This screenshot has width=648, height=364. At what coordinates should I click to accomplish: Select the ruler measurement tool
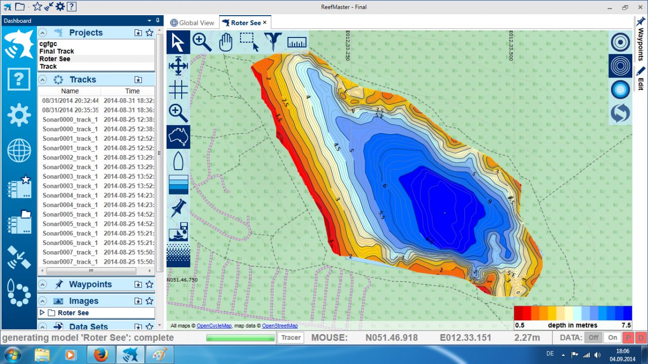click(x=297, y=42)
